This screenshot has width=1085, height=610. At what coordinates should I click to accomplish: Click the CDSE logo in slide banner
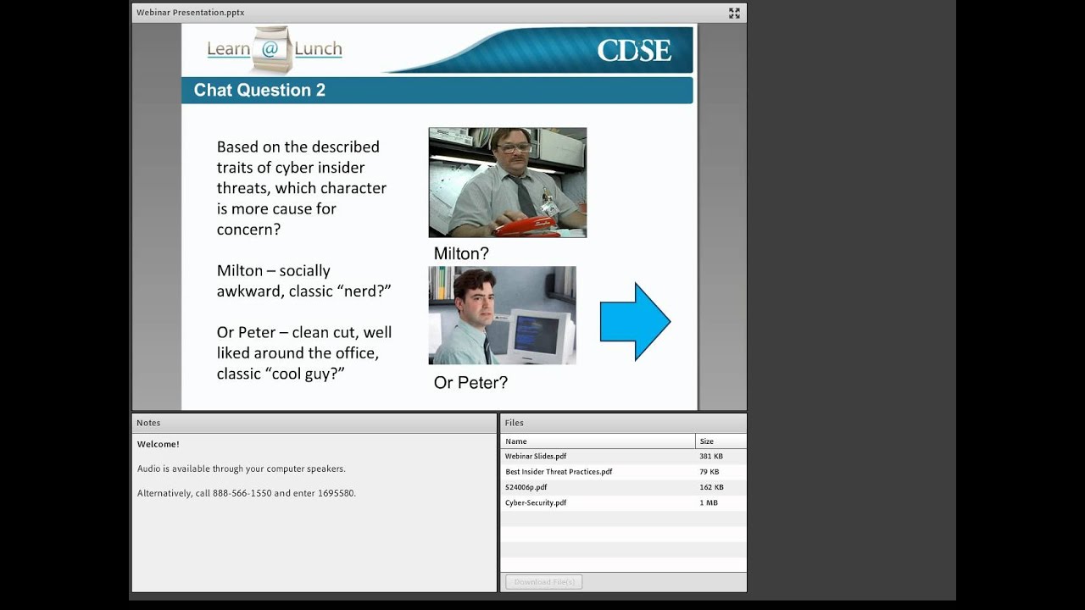(633, 51)
